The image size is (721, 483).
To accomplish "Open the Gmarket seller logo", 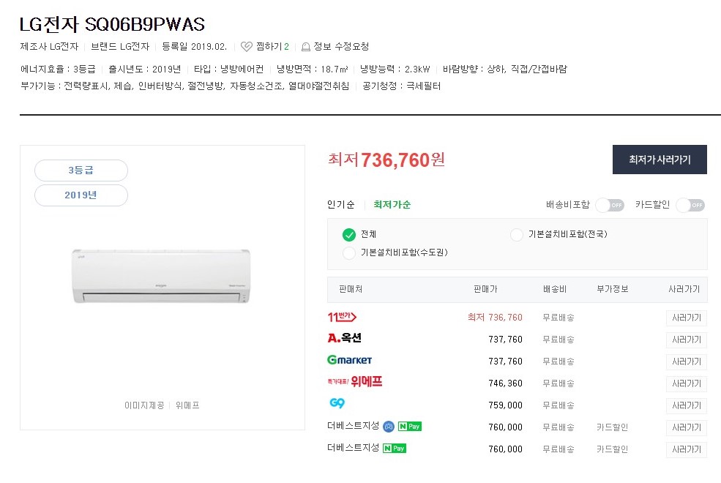I will point(349,361).
